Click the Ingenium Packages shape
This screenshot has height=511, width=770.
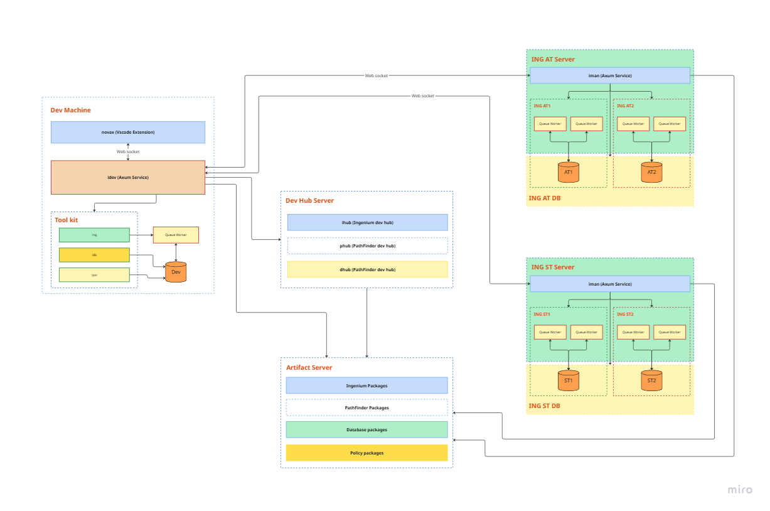(367, 385)
